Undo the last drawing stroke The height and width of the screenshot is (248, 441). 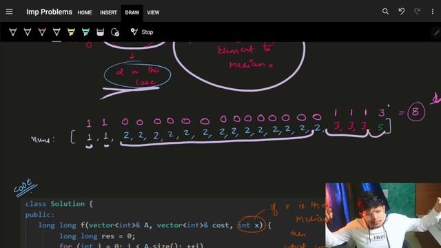(x=401, y=12)
